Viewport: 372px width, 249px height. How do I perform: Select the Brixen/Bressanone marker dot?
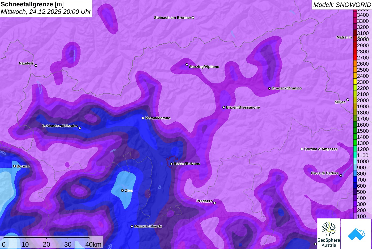[x=224, y=107]
